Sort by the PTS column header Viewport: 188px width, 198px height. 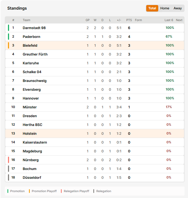tap(129, 20)
